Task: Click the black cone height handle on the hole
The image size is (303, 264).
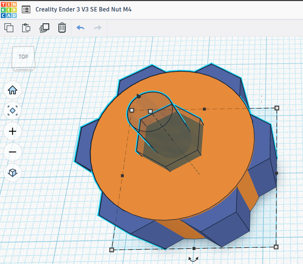Action: tap(139, 96)
